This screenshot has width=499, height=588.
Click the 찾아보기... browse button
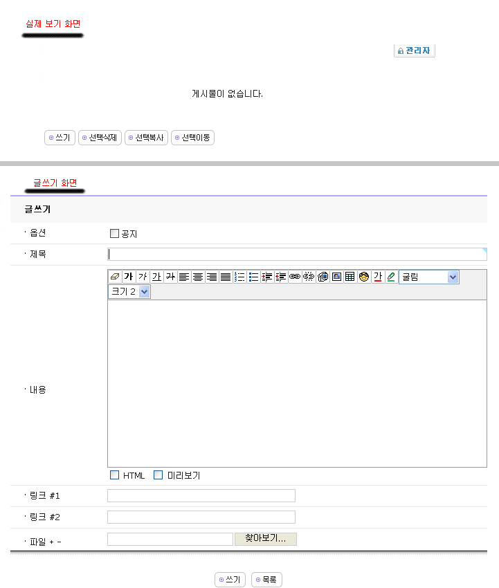click(266, 539)
